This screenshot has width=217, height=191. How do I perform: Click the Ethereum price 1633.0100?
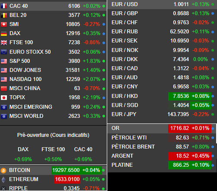tap(67, 179)
